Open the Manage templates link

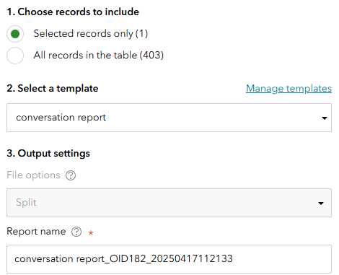click(x=289, y=89)
